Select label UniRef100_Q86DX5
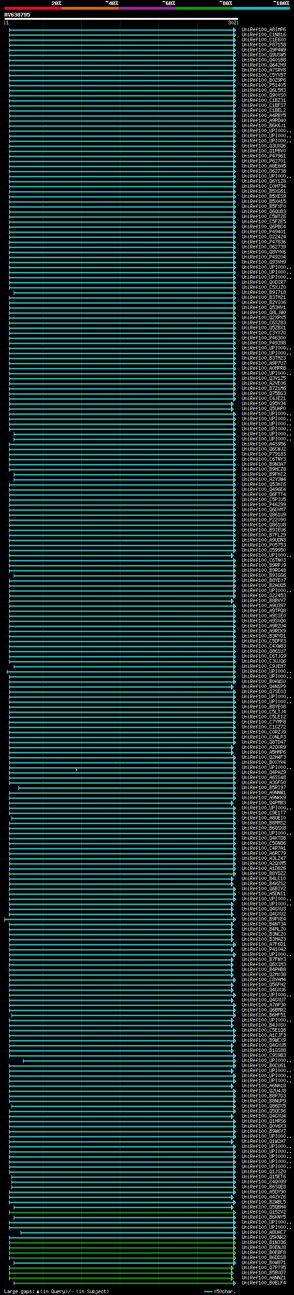Image resolution: width=294 pixels, height=1295 pixels. pyautogui.click(x=264, y=1106)
